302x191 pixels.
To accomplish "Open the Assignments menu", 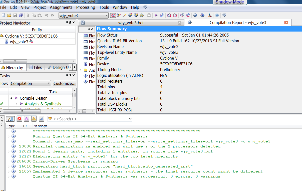I will [61, 7].
